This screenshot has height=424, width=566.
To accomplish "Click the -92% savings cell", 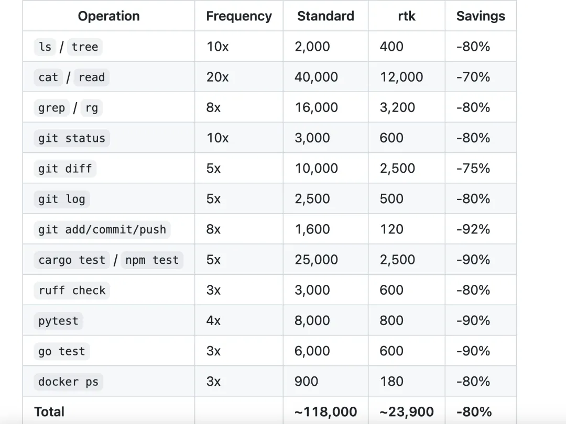I will click(473, 229).
